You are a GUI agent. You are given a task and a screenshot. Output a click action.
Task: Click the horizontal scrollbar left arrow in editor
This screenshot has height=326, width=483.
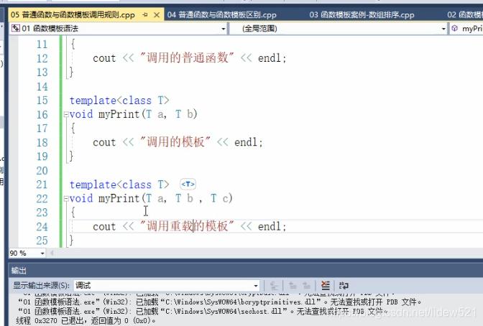(52, 253)
